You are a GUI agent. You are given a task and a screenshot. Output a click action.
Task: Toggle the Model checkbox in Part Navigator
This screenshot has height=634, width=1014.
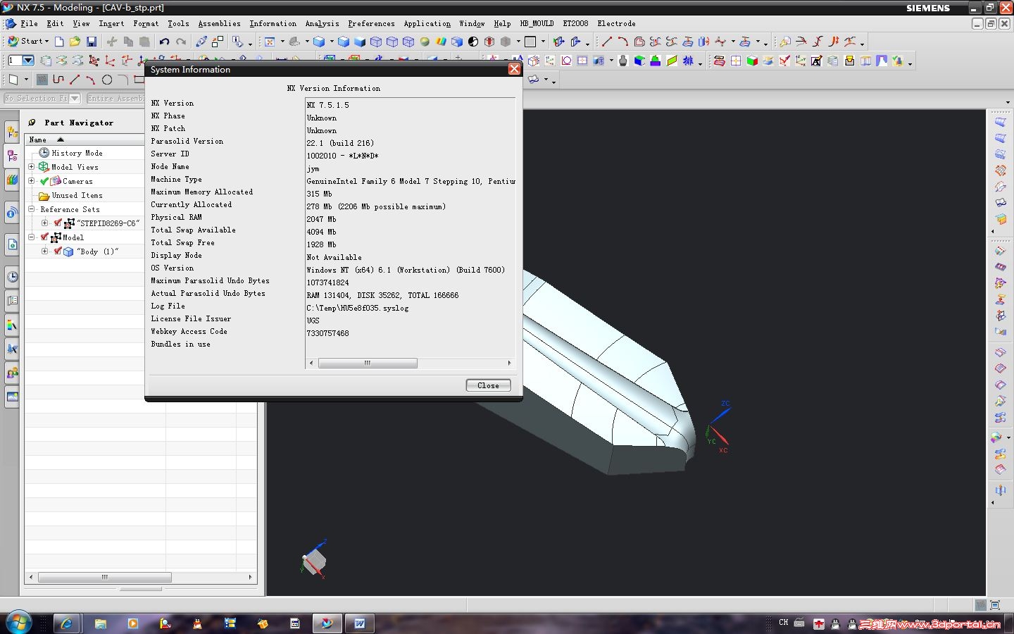pyautogui.click(x=44, y=237)
